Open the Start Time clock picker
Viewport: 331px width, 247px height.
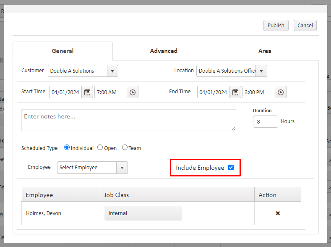click(x=133, y=92)
